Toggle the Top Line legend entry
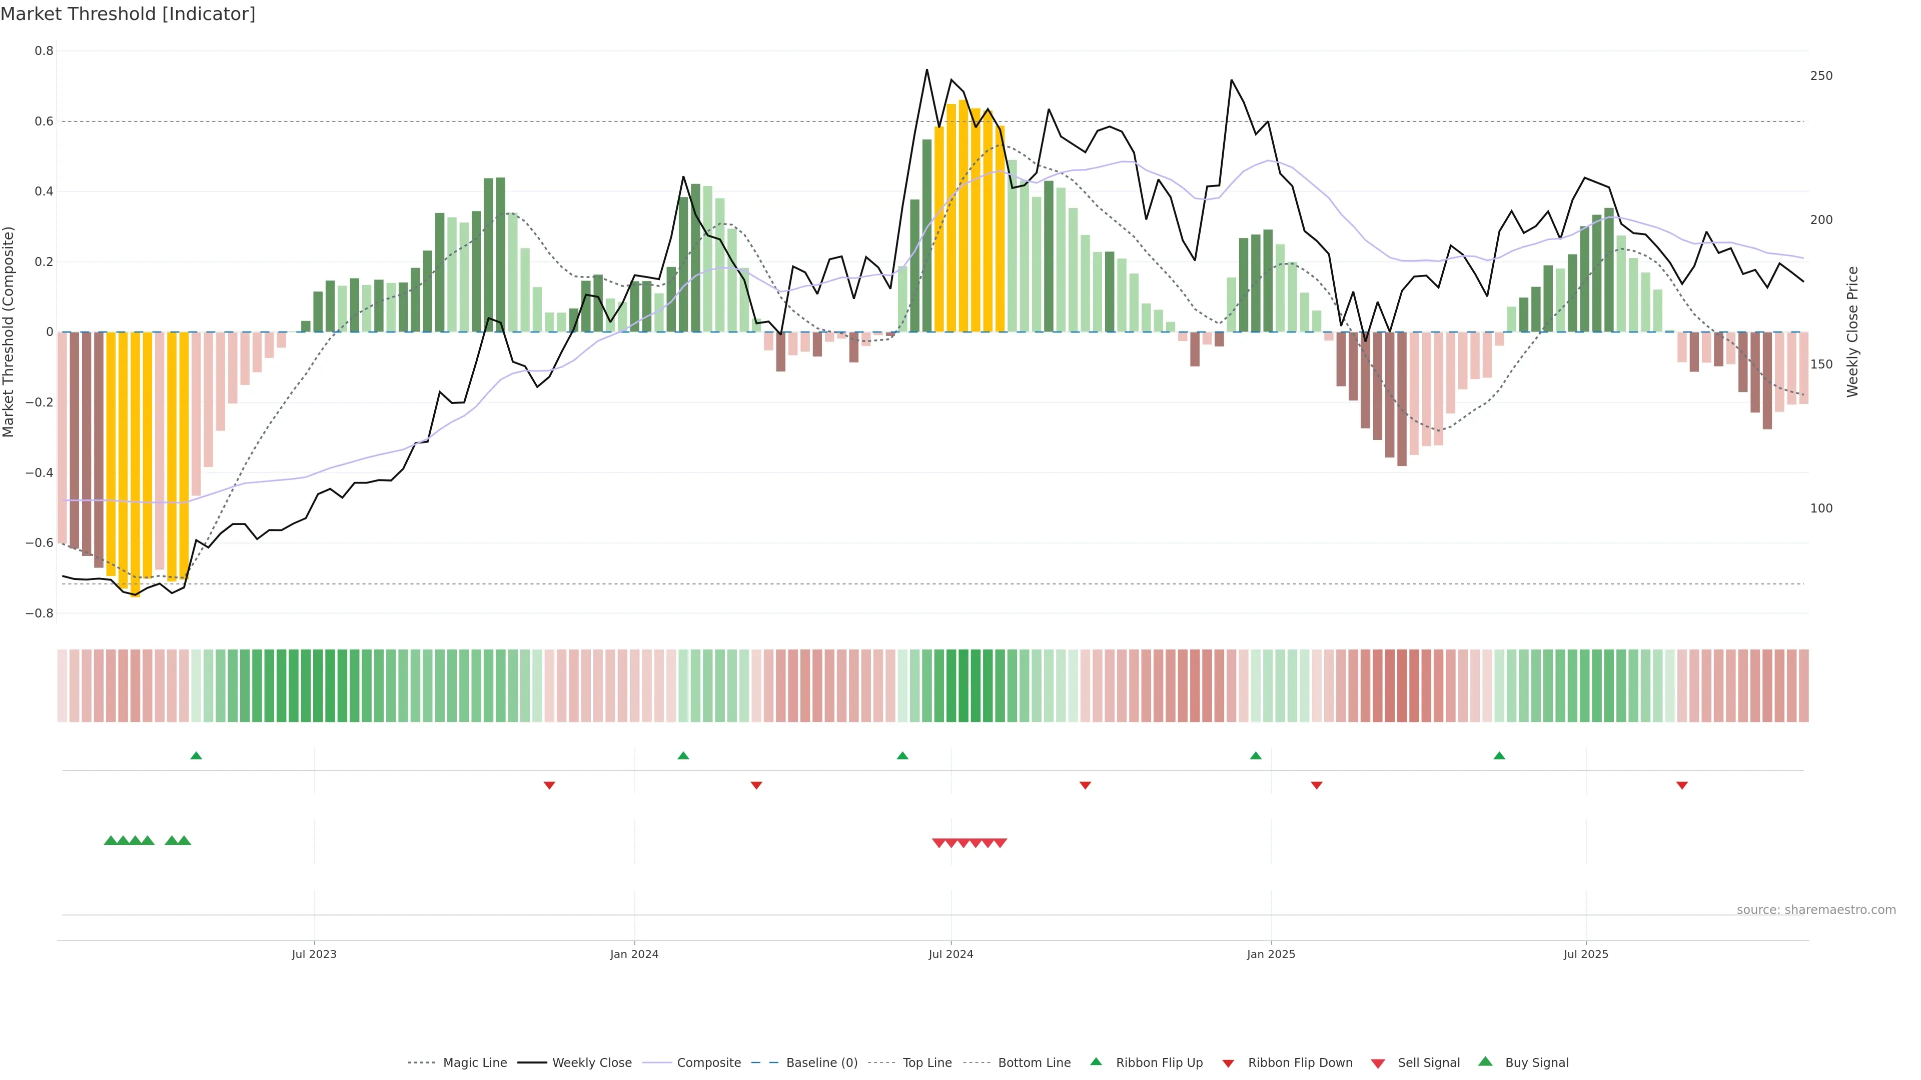Screen dimensions: 1921x1080 click(927, 1063)
